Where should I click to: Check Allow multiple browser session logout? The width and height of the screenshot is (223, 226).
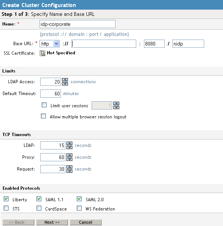[x=43, y=116]
